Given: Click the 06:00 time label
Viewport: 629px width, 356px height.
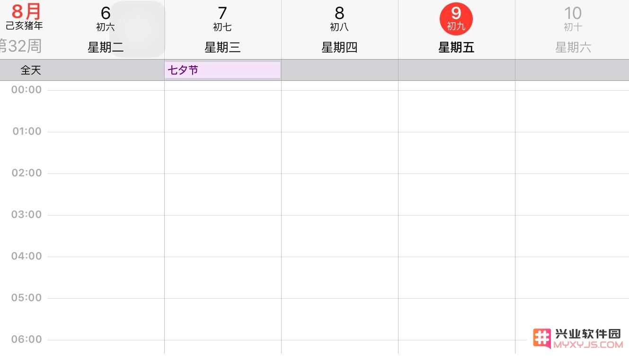Looking at the screenshot, I should click(x=27, y=339).
